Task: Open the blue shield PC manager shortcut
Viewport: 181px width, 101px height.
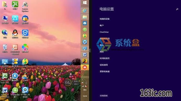Action: click(x=25, y=34)
